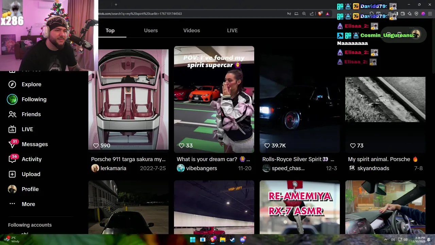Screen dimensions: 435x245
Task: Open POV spirit supercar video thumbnail
Action: pyautogui.click(x=214, y=99)
